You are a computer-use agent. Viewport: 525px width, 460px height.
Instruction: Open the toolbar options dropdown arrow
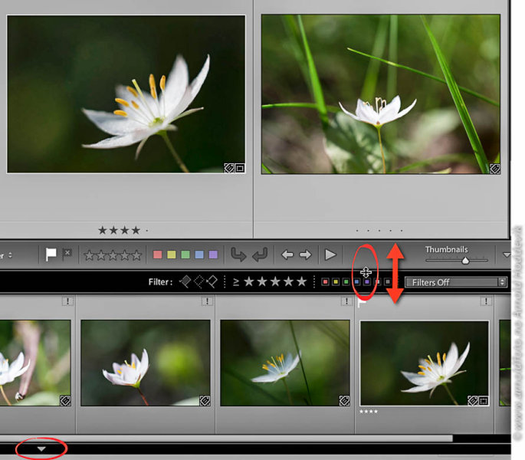pos(507,255)
